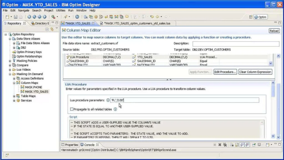284x160 pixels.
Task: Click the Pin Console icon
Action: 254,145
